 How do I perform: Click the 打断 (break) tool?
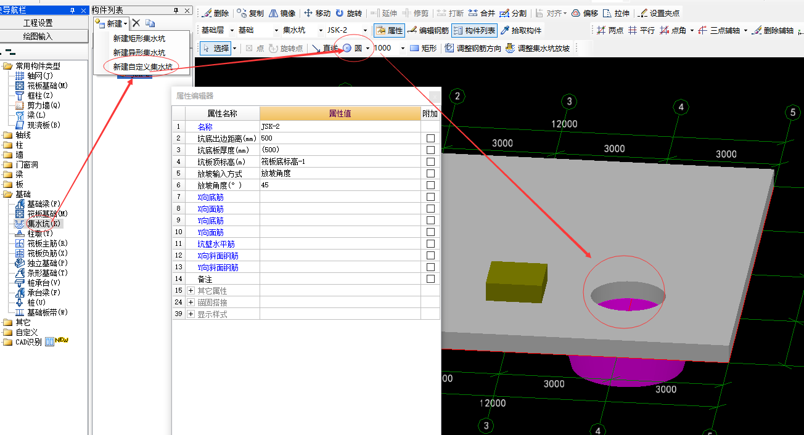pos(450,13)
